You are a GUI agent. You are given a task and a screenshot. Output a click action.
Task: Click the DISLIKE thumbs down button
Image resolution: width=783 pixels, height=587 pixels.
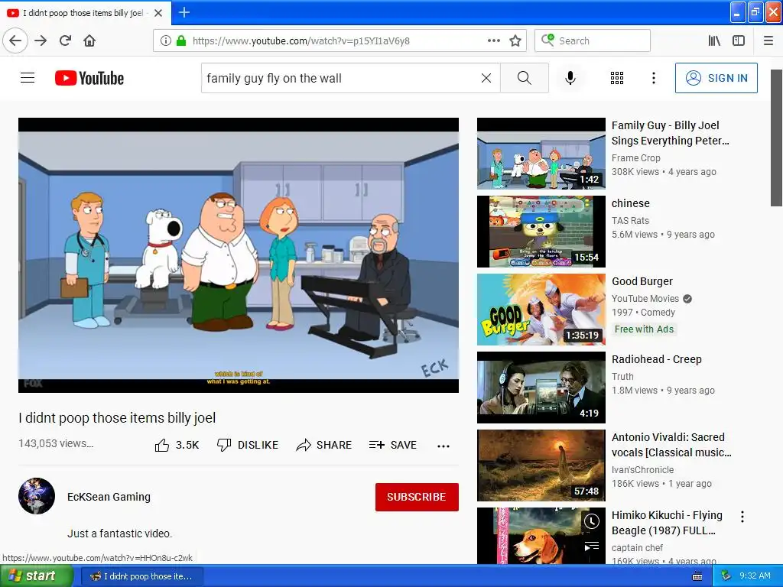tap(248, 445)
